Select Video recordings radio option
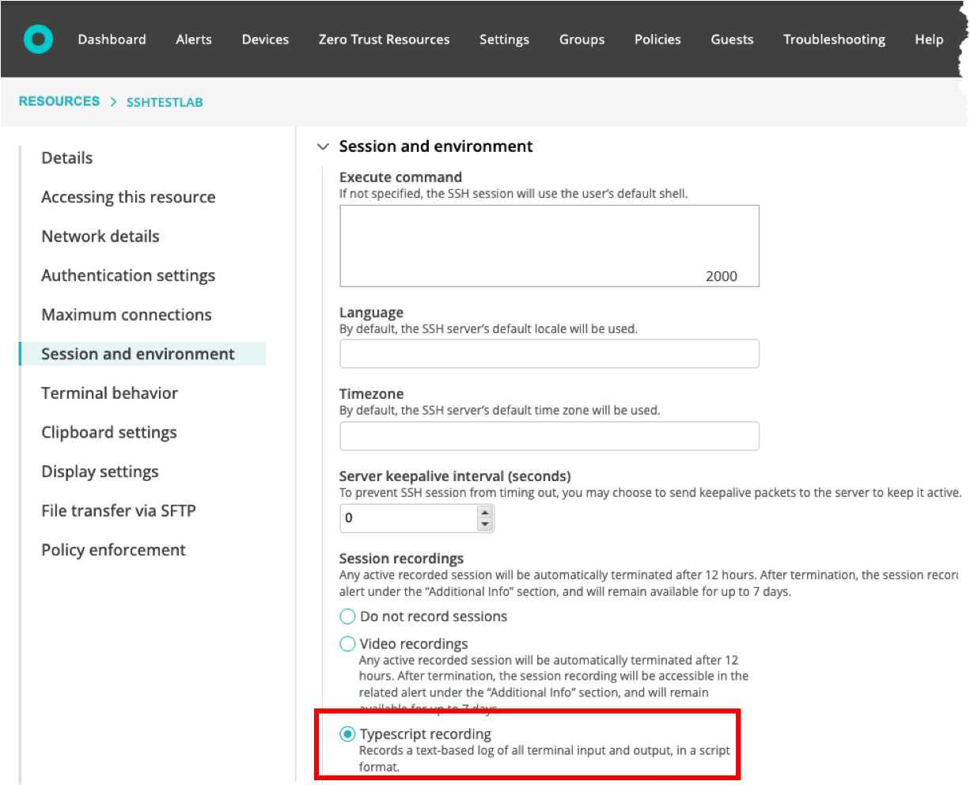Viewport: 970px width, 785px height. click(x=347, y=643)
